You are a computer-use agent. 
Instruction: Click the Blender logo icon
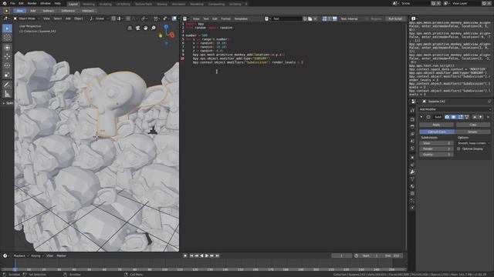(5, 3)
